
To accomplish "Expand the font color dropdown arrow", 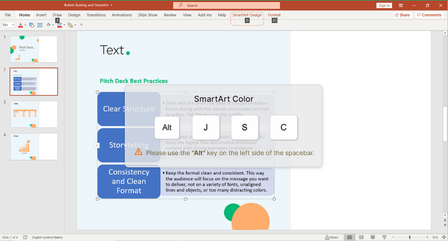I will [x=25, y=25].
